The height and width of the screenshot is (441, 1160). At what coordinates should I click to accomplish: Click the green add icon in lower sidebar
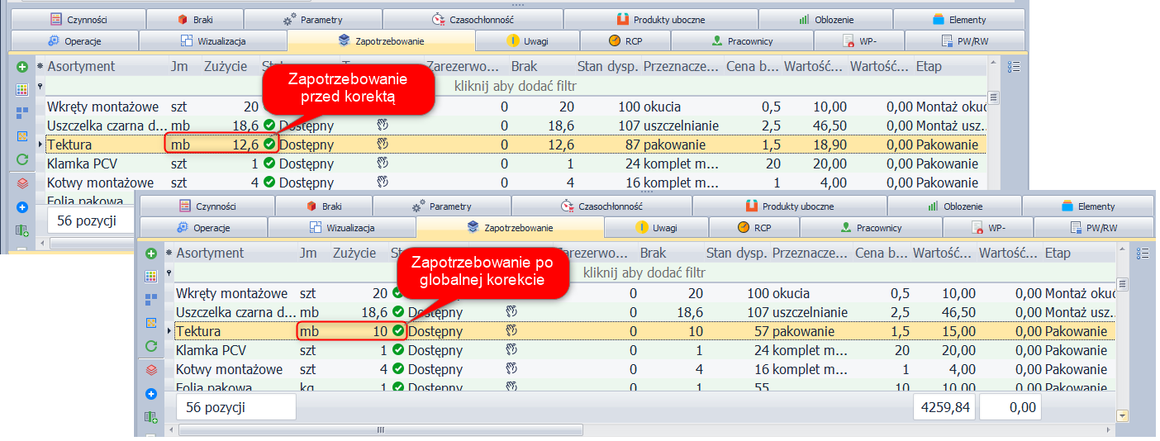pyautogui.click(x=151, y=254)
